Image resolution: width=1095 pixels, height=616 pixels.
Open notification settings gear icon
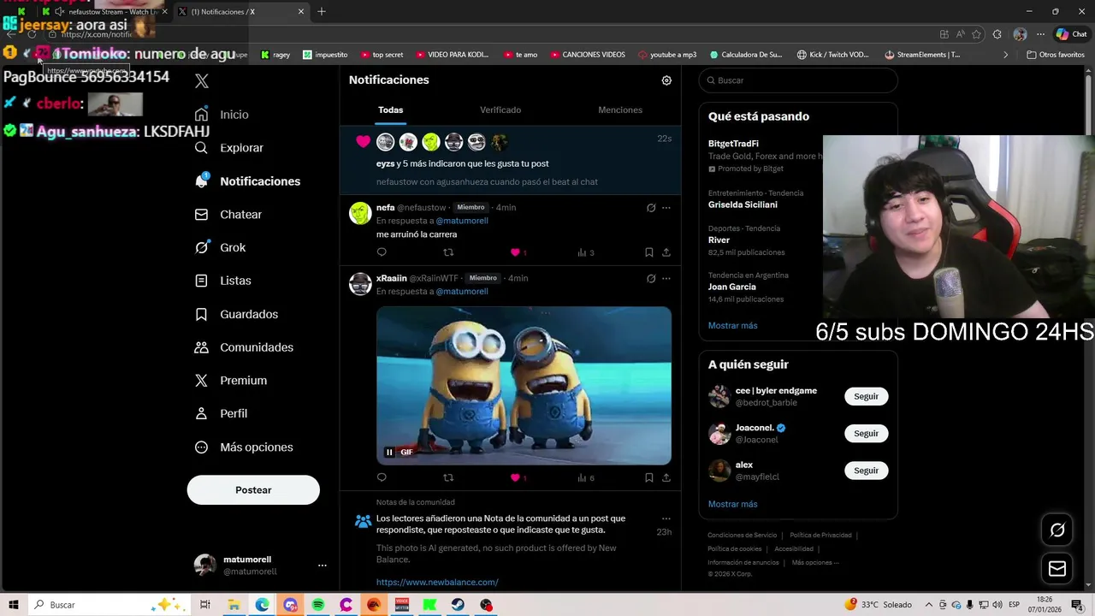pos(666,80)
